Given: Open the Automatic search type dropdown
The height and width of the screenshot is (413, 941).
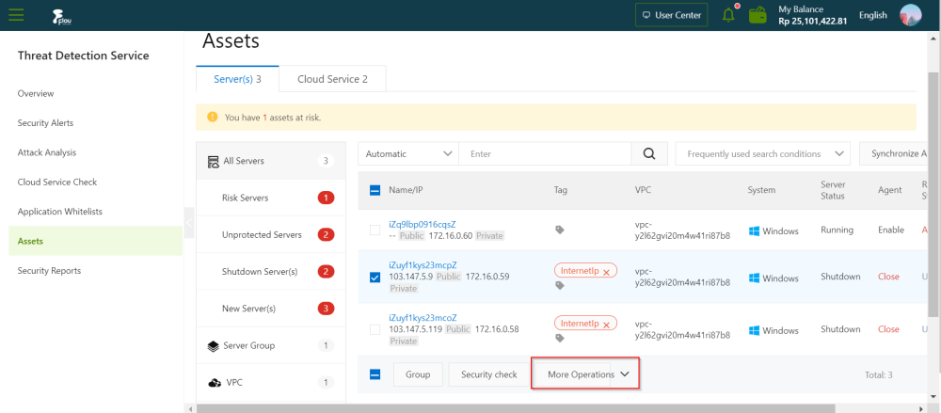Looking at the screenshot, I should (x=408, y=153).
